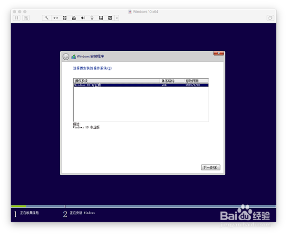Click the USB mouse device icon

(92, 18)
